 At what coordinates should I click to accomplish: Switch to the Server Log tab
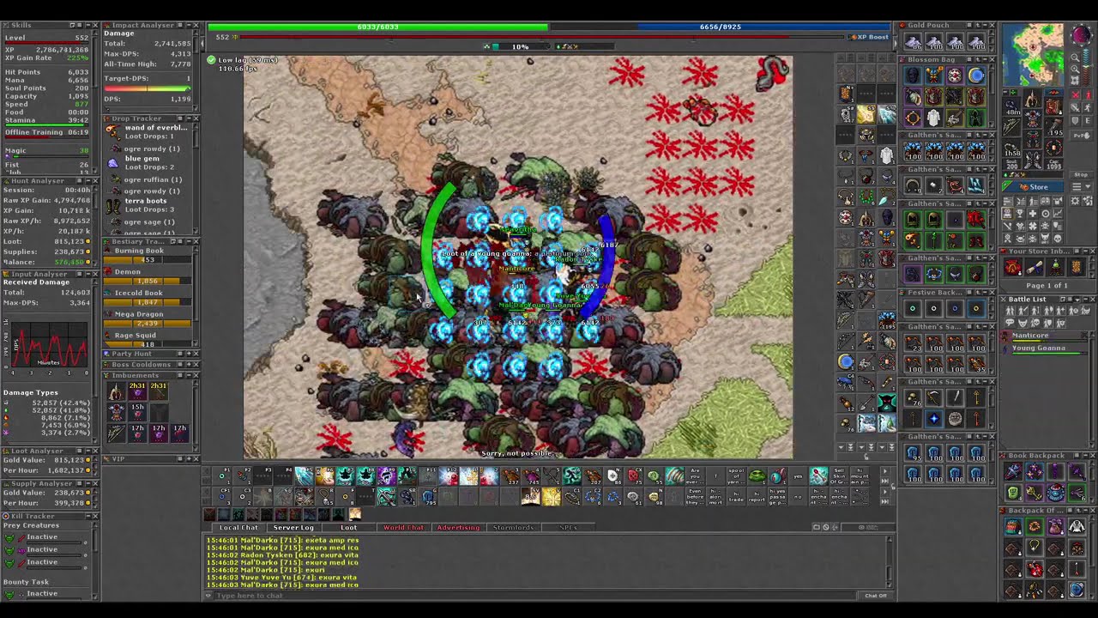click(293, 527)
